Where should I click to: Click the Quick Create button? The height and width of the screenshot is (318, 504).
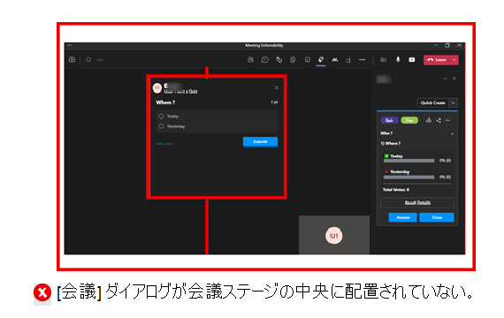click(x=433, y=102)
